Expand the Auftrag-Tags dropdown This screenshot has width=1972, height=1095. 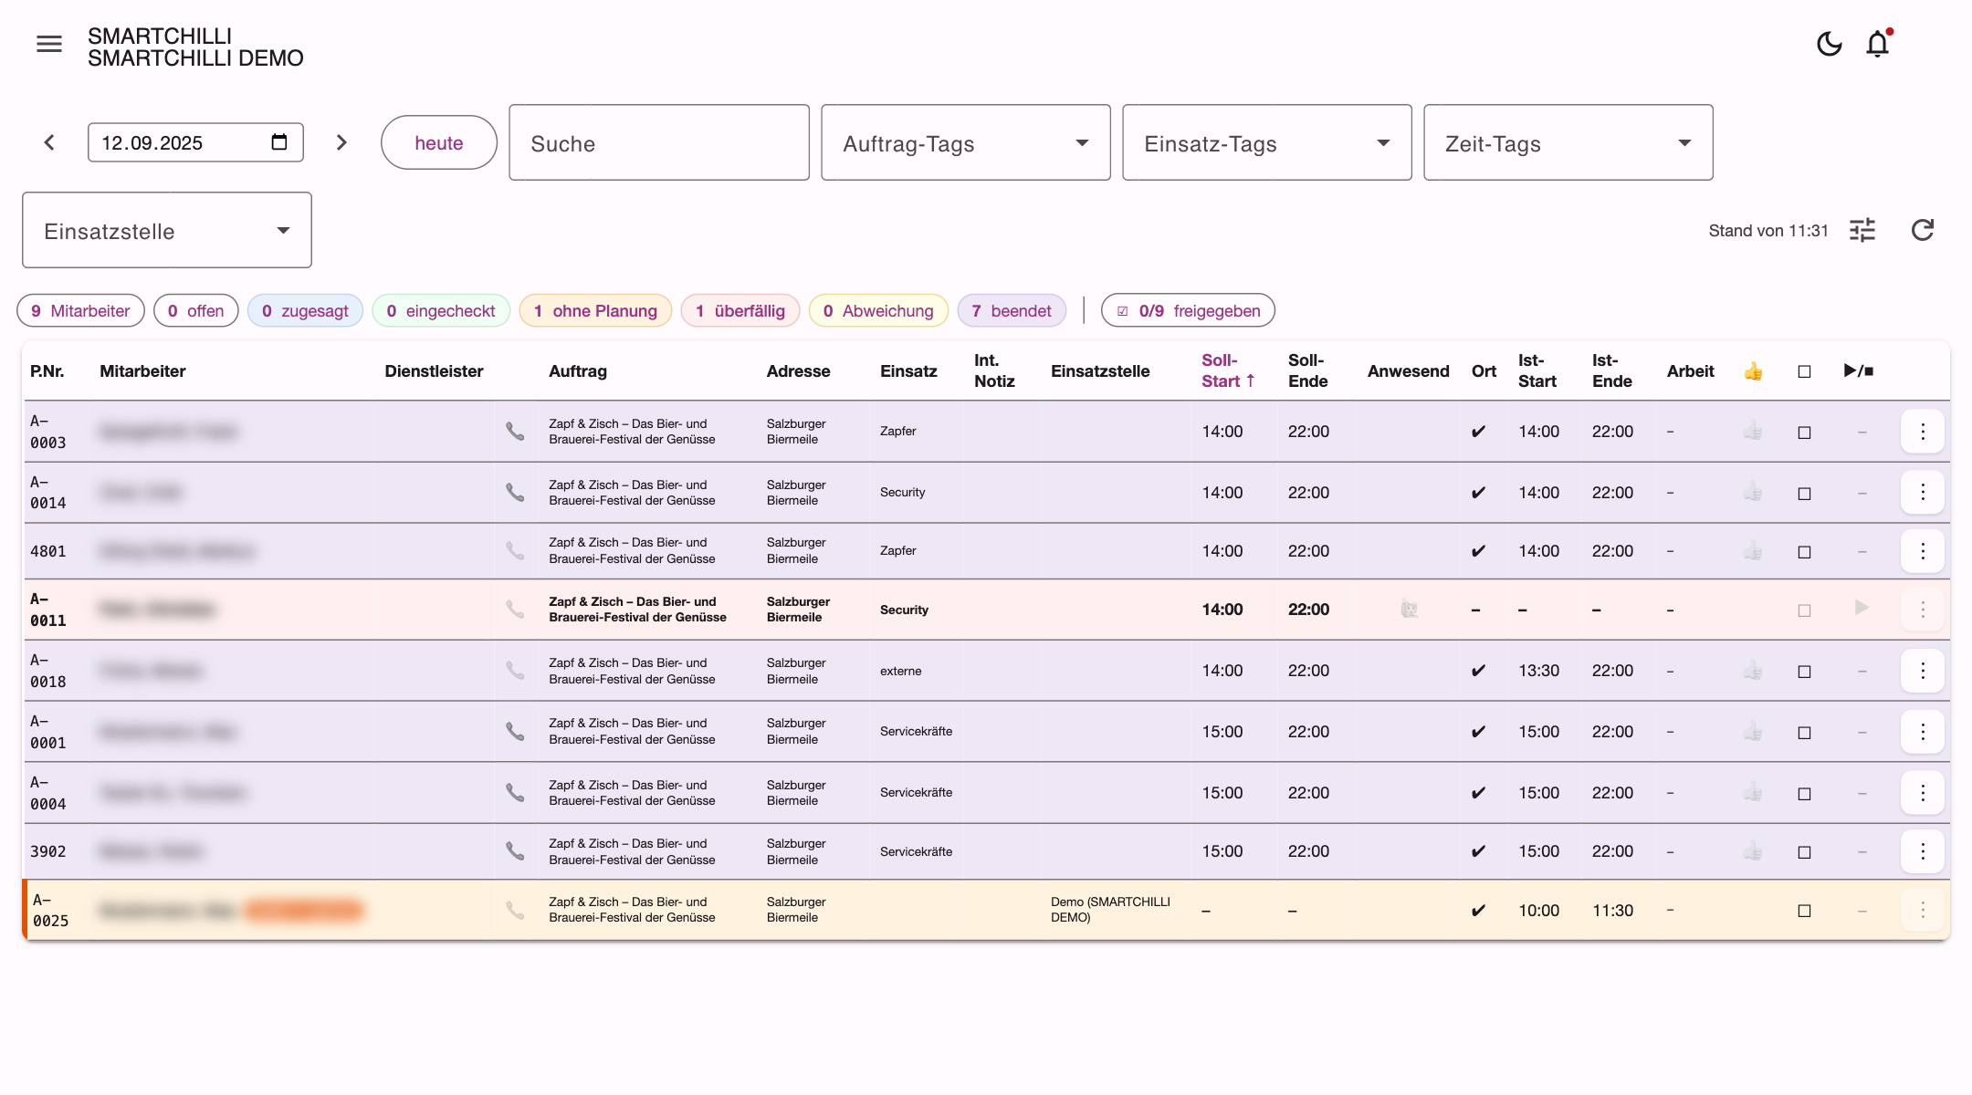click(966, 142)
